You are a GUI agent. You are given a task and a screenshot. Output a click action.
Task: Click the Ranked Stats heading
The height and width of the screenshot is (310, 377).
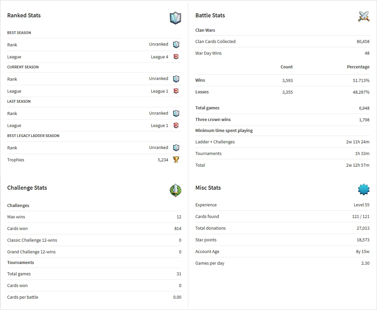point(24,15)
